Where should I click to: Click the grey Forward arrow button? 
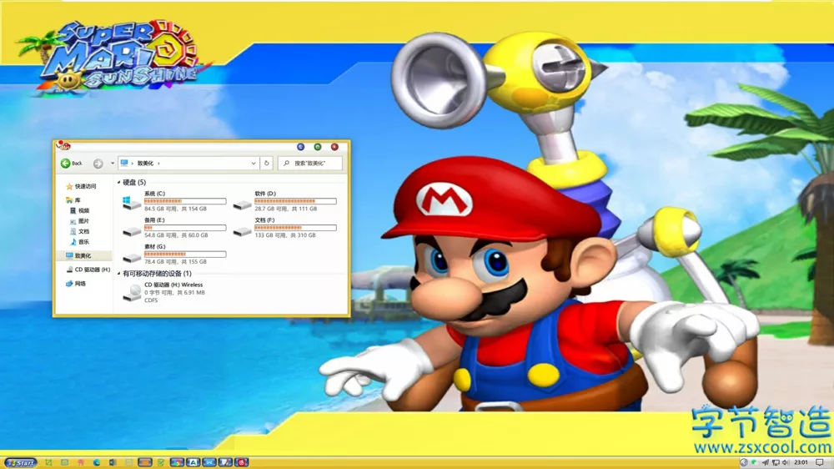pos(98,164)
